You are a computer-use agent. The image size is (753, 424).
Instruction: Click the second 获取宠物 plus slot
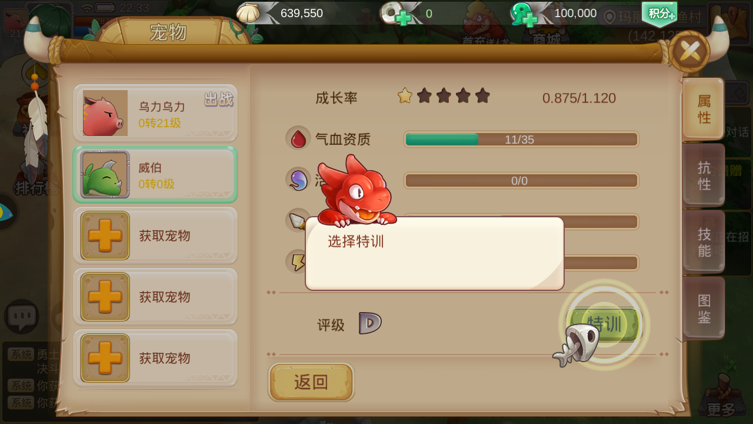click(155, 297)
